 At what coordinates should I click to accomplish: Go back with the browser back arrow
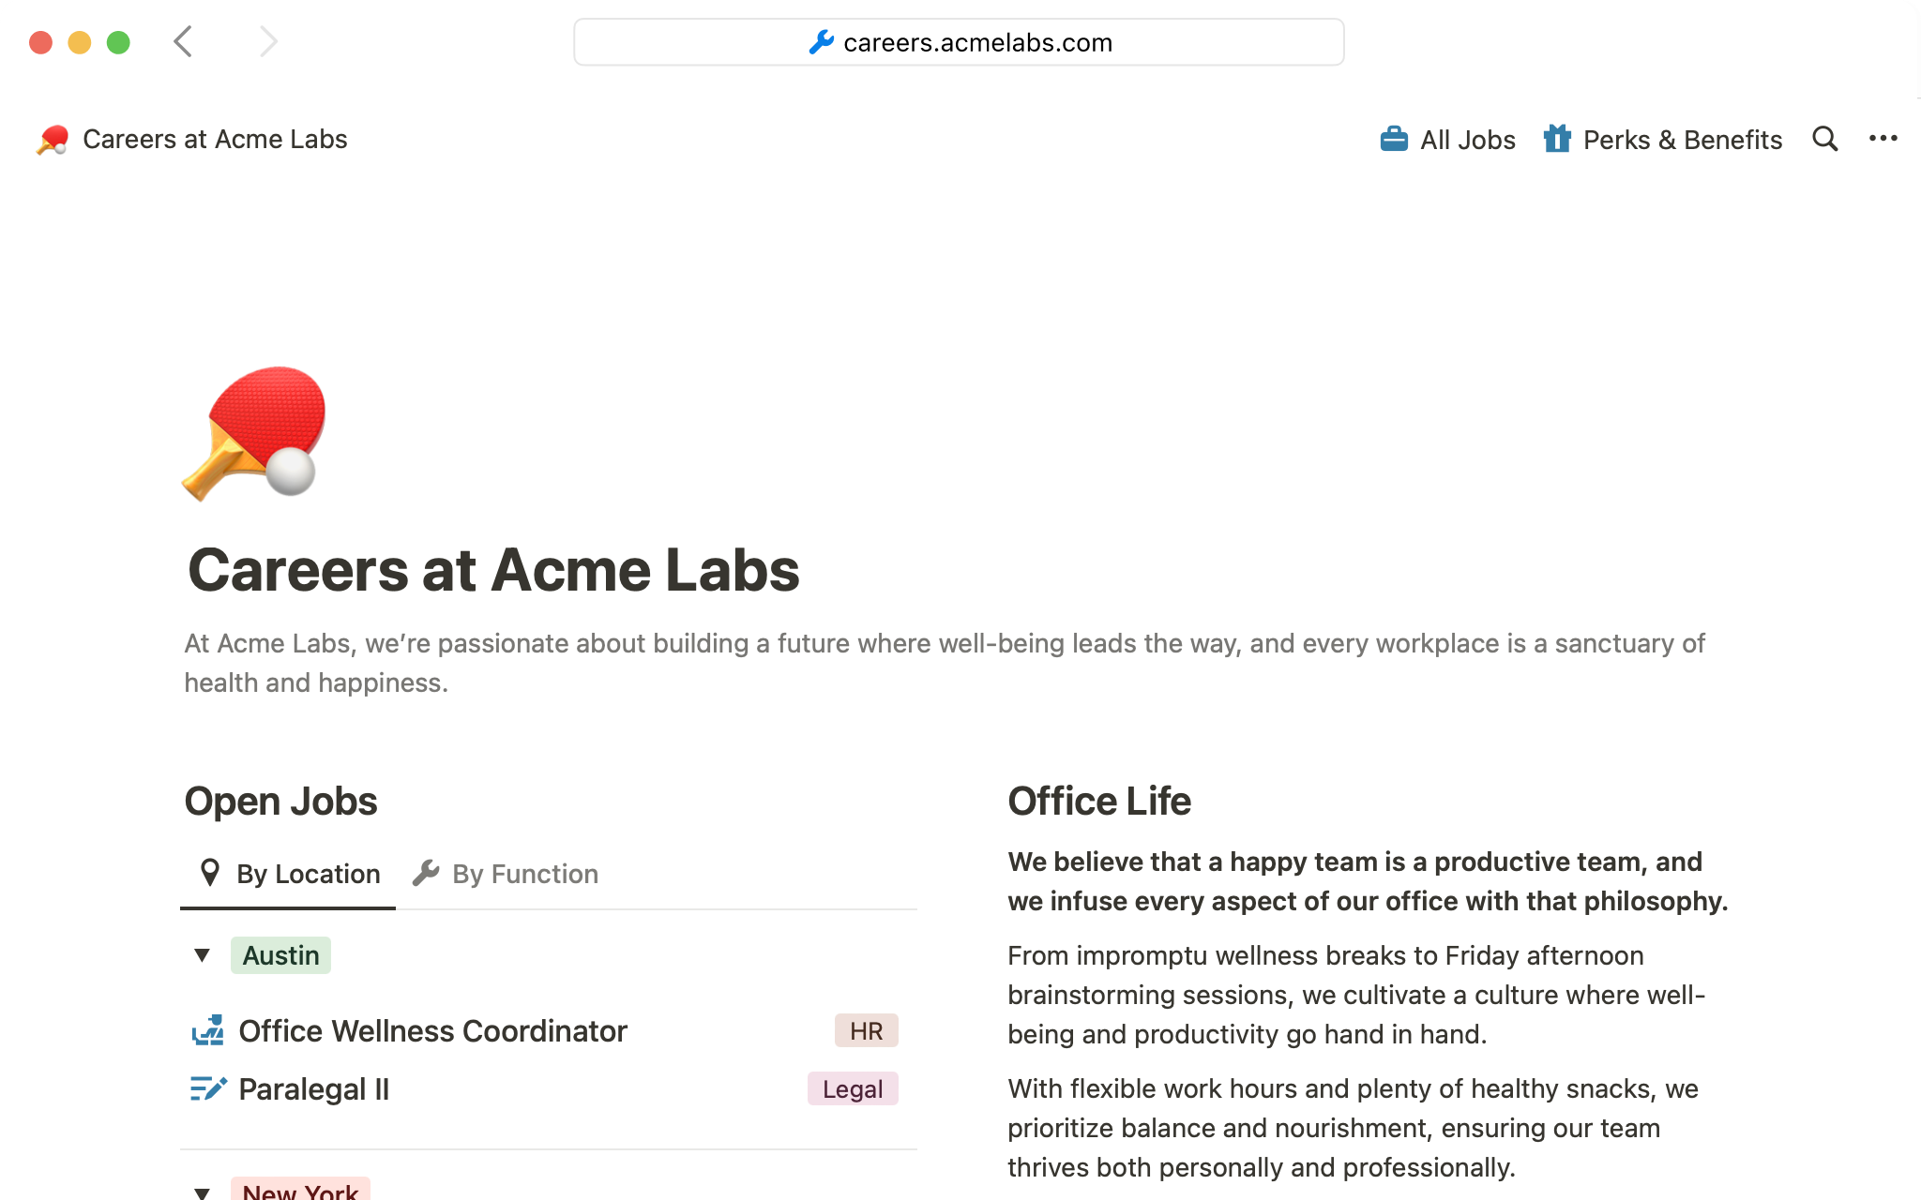183,41
